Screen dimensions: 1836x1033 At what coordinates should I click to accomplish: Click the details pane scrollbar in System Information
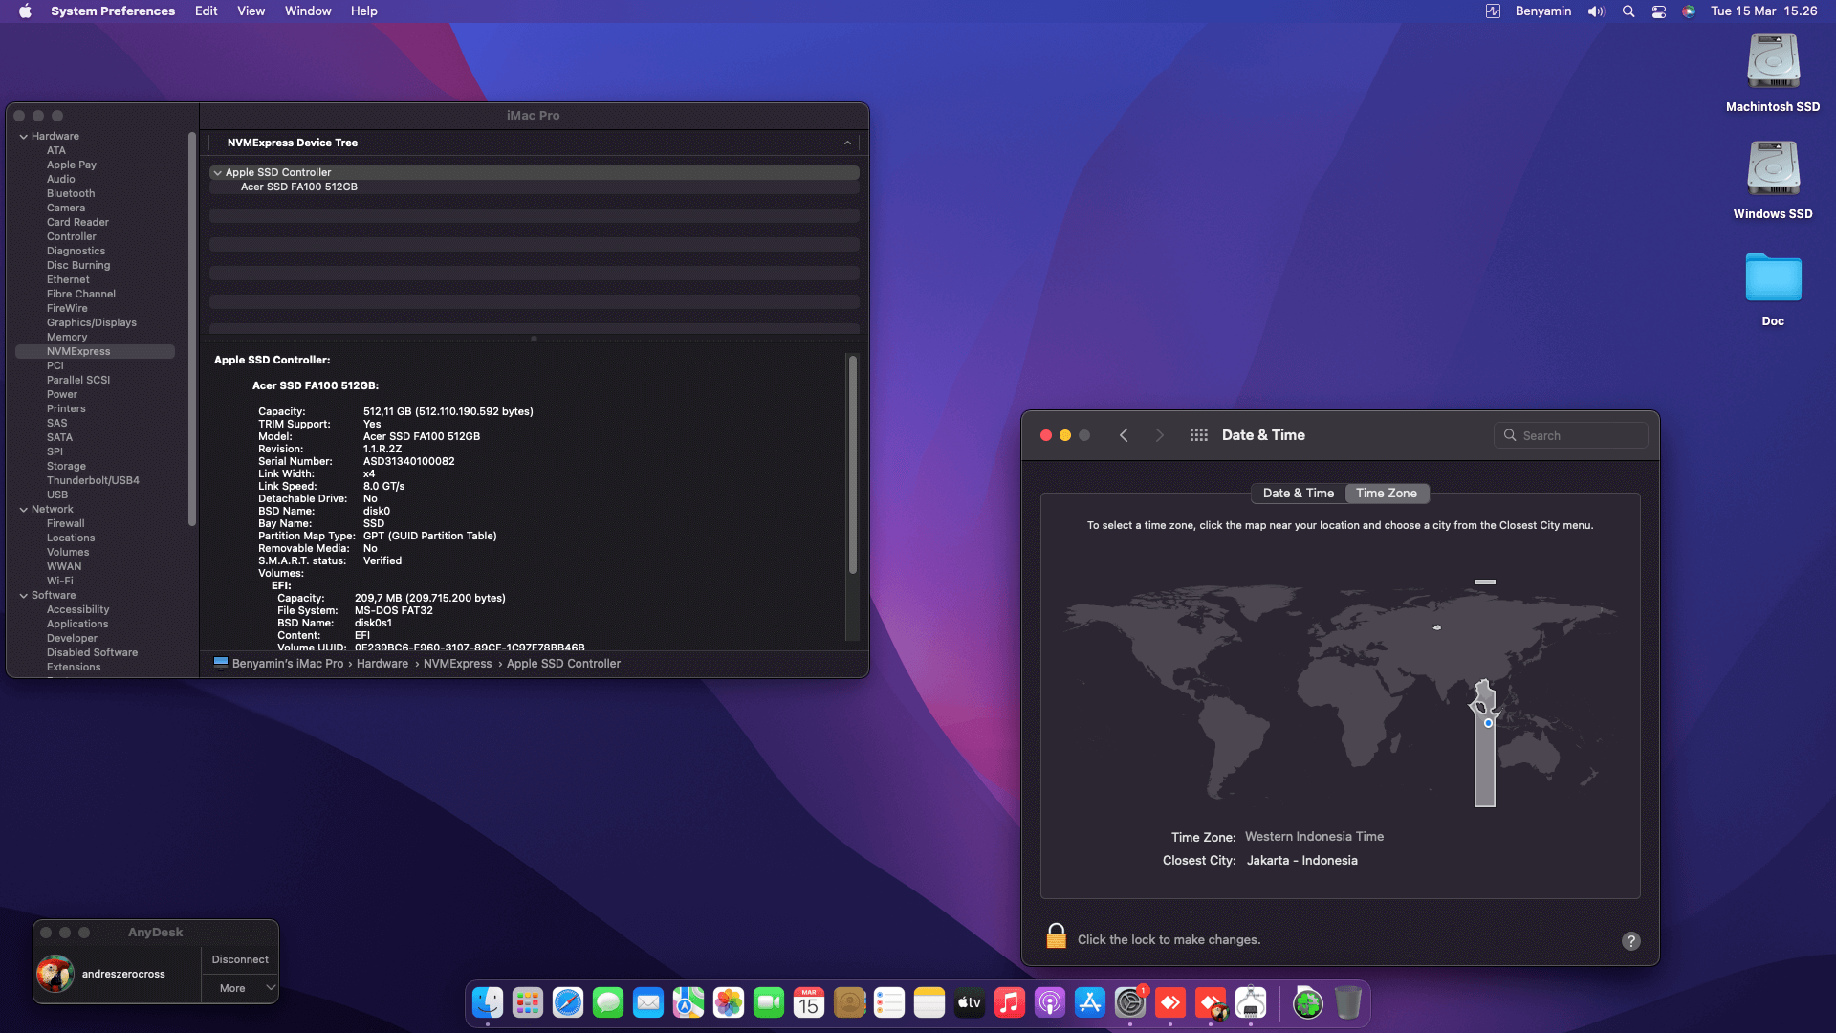852,464
